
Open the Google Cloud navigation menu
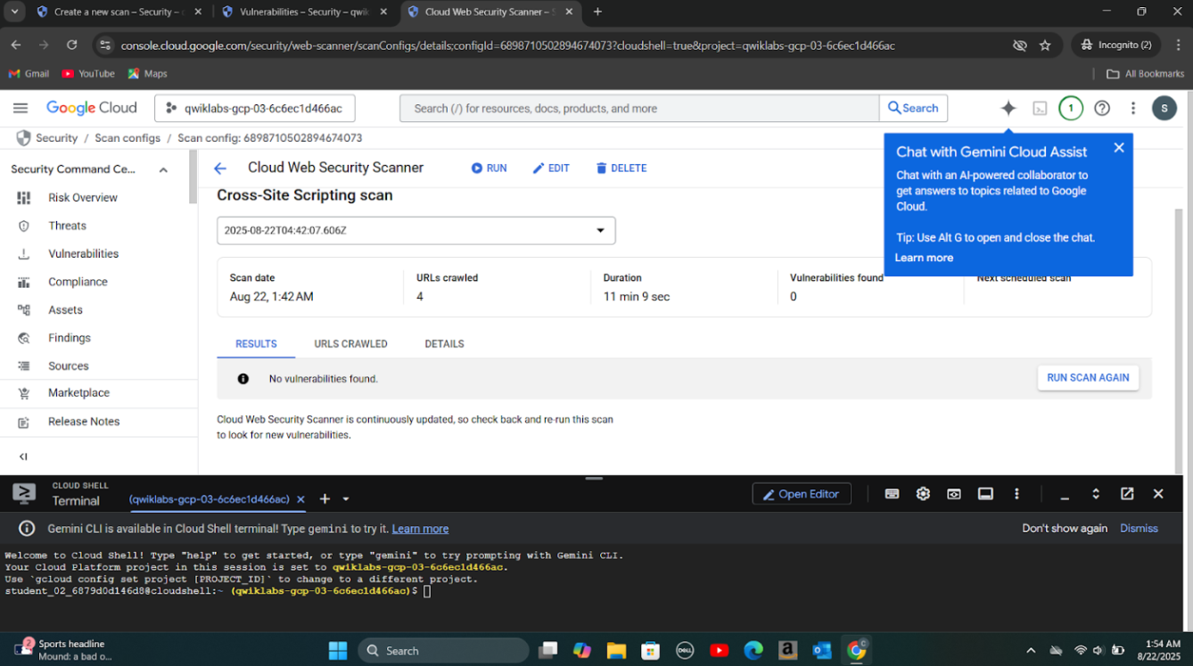(21, 108)
